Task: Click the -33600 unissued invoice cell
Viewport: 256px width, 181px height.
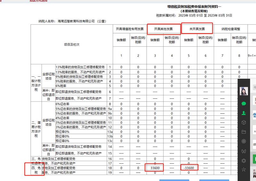Action: point(188,168)
